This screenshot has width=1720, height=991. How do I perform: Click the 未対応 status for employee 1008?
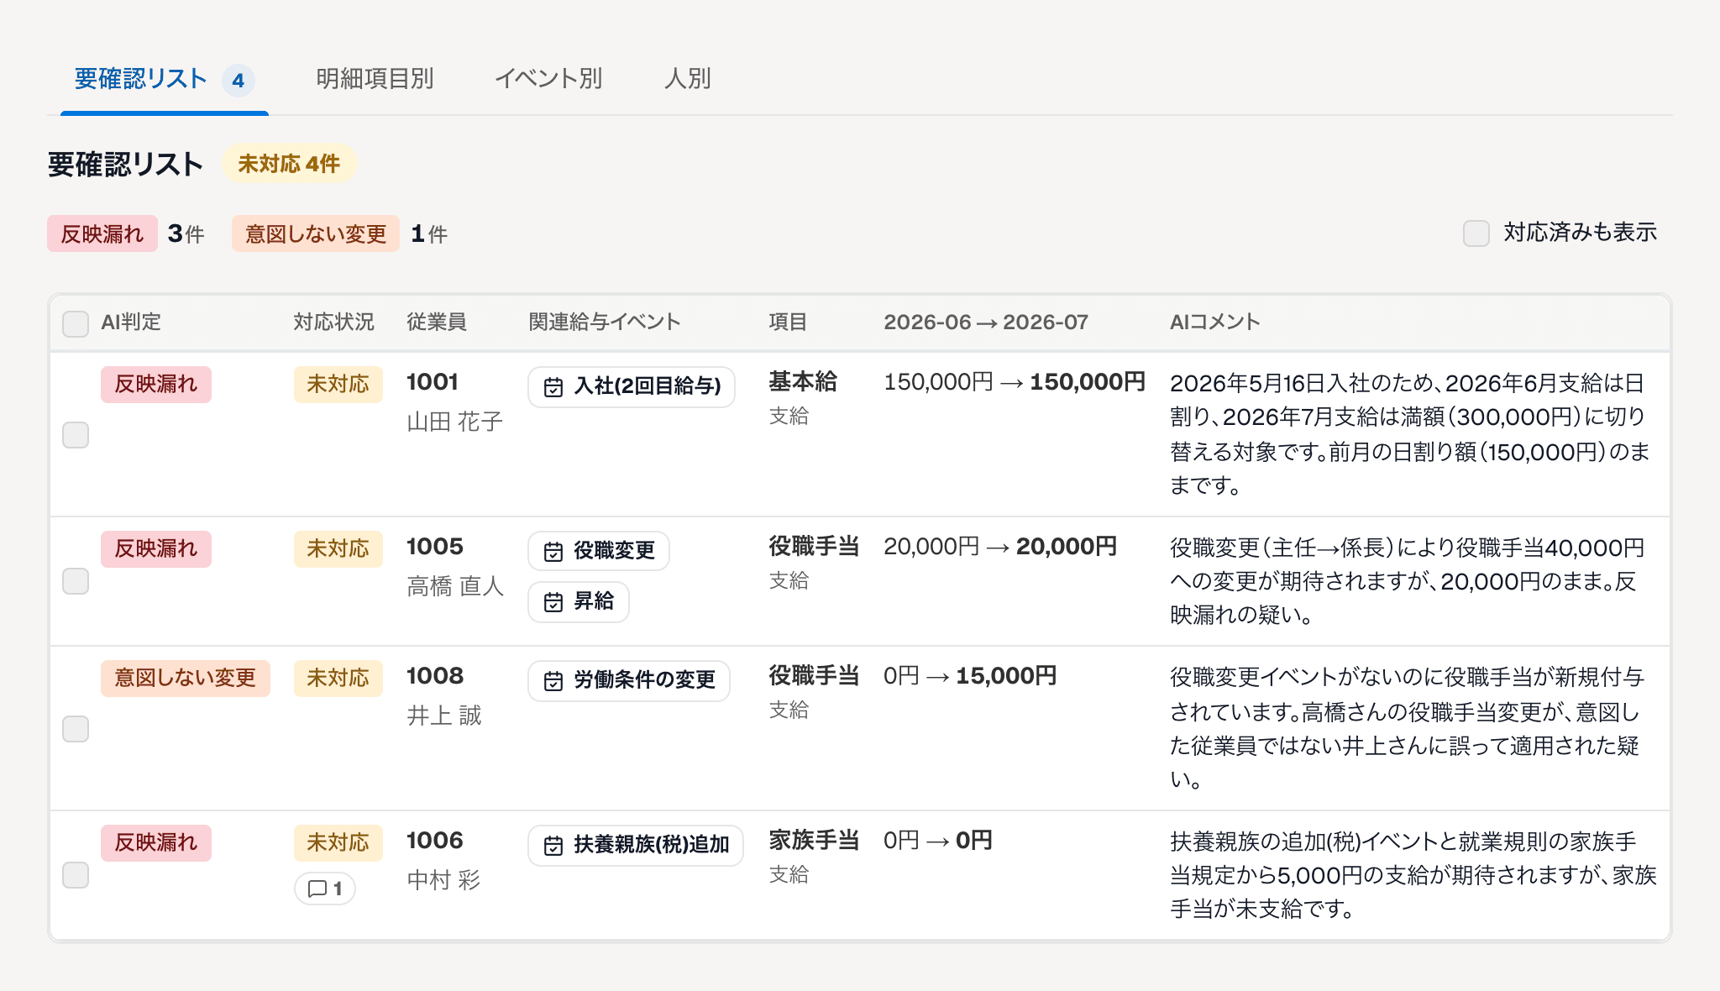(x=338, y=678)
